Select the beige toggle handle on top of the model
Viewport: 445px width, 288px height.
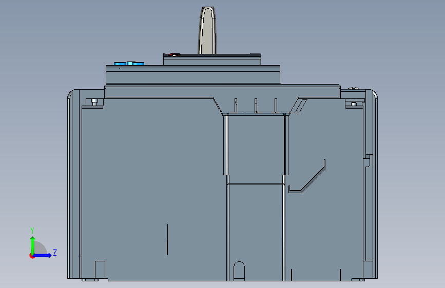[207, 30]
